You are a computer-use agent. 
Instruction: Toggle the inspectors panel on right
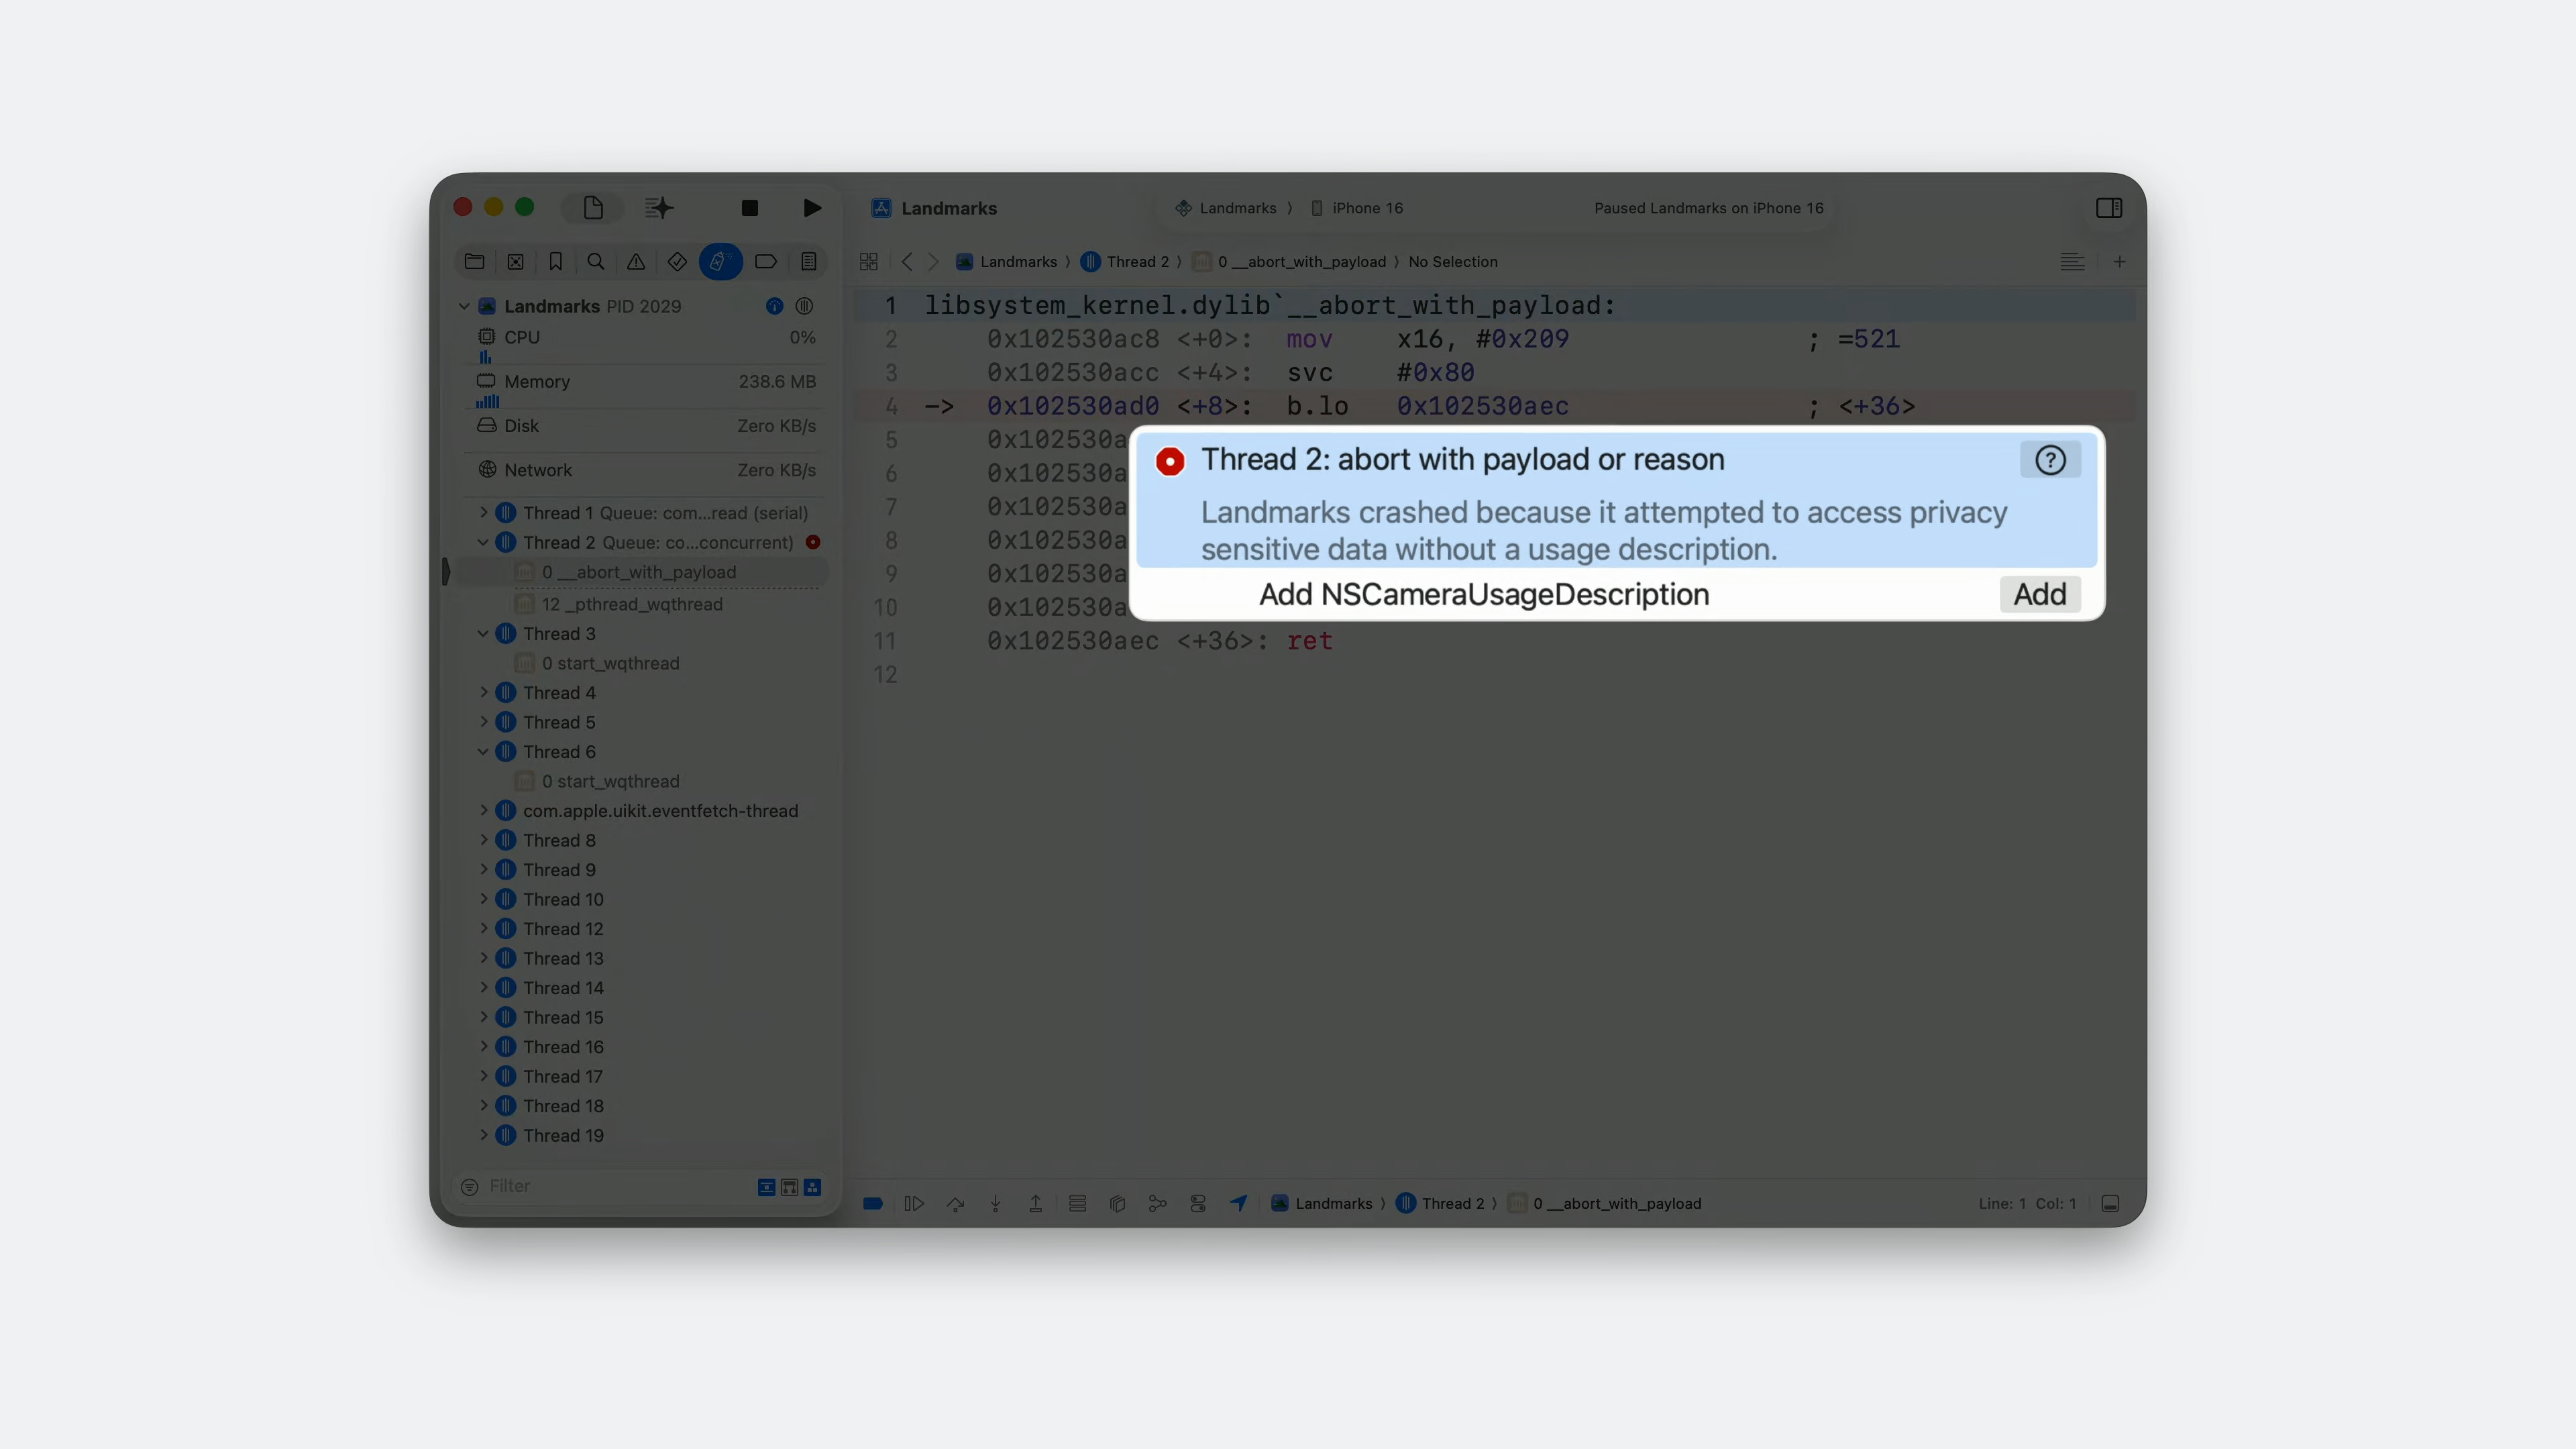(x=2109, y=208)
